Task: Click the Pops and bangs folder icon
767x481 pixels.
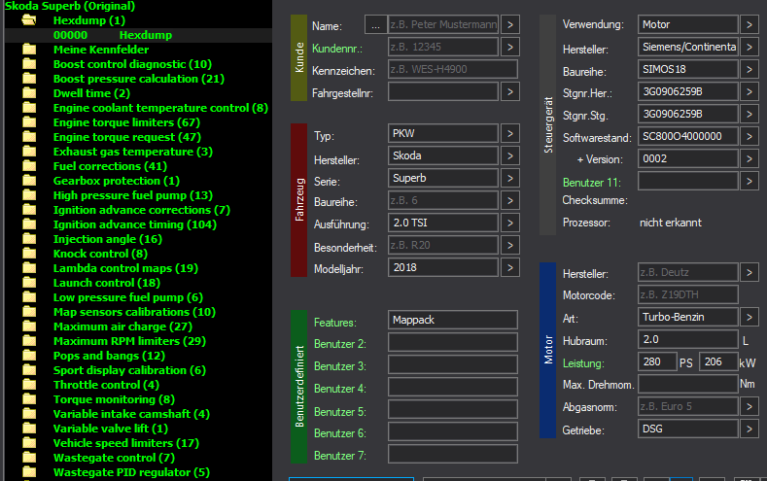Action: click(29, 356)
